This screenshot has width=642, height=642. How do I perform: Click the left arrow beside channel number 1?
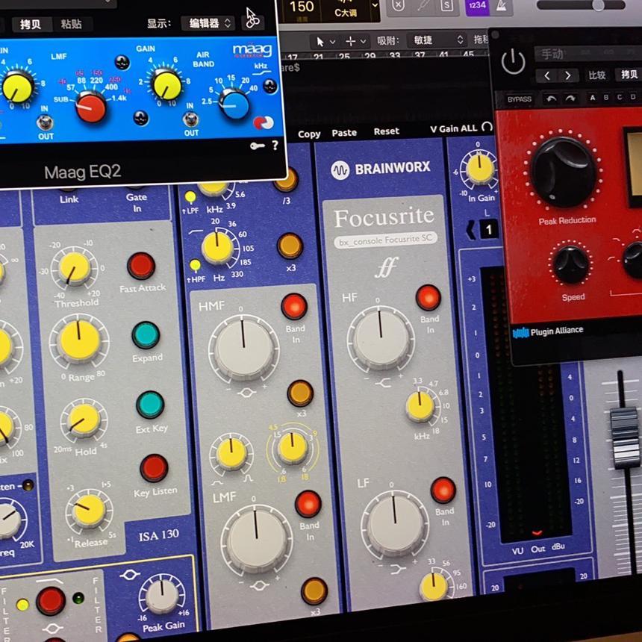471,230
